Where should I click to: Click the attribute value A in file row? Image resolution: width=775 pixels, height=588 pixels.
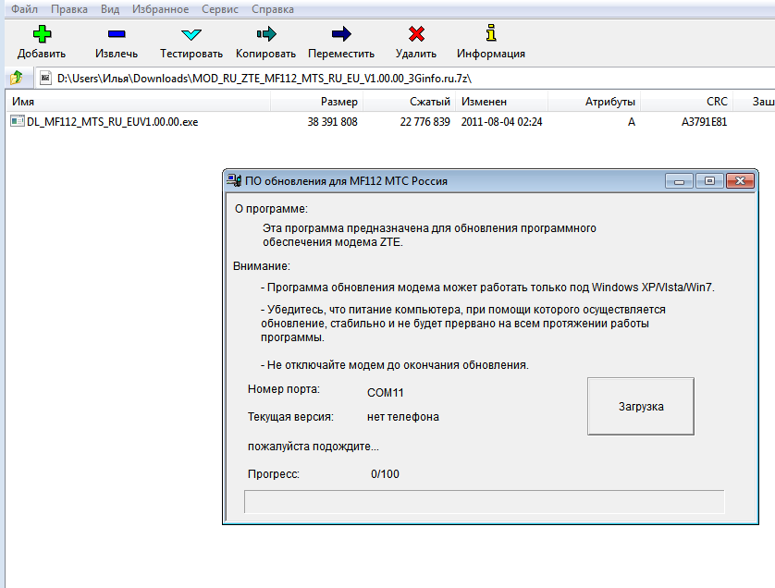631,121
